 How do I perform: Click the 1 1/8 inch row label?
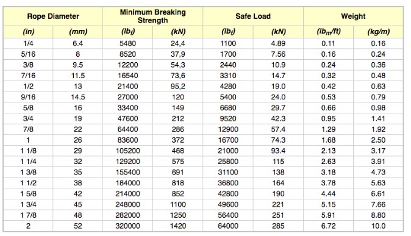[28, 151]
